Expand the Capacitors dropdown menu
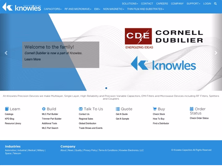222x167 pixels. point(53,9)
